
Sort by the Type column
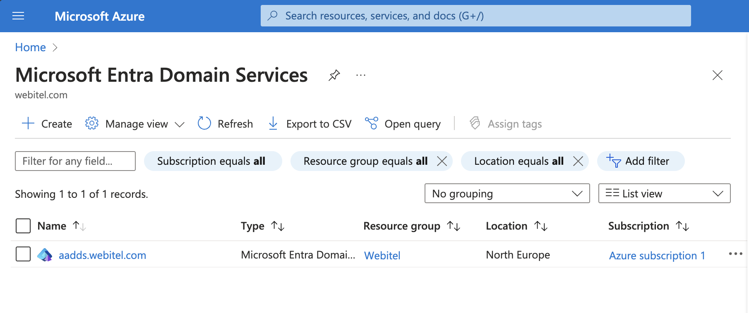[x=262, y=226]
